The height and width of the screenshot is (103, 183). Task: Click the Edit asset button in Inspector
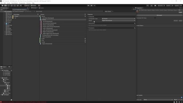(x=159, y=15)
